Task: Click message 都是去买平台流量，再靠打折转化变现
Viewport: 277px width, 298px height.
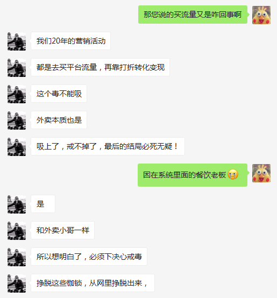Action: [x=100, y=67]
